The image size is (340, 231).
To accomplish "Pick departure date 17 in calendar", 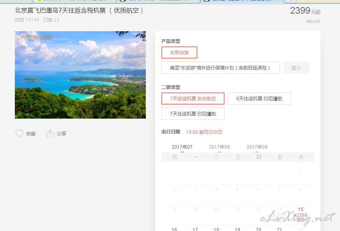I will click(x=195, y=229).
